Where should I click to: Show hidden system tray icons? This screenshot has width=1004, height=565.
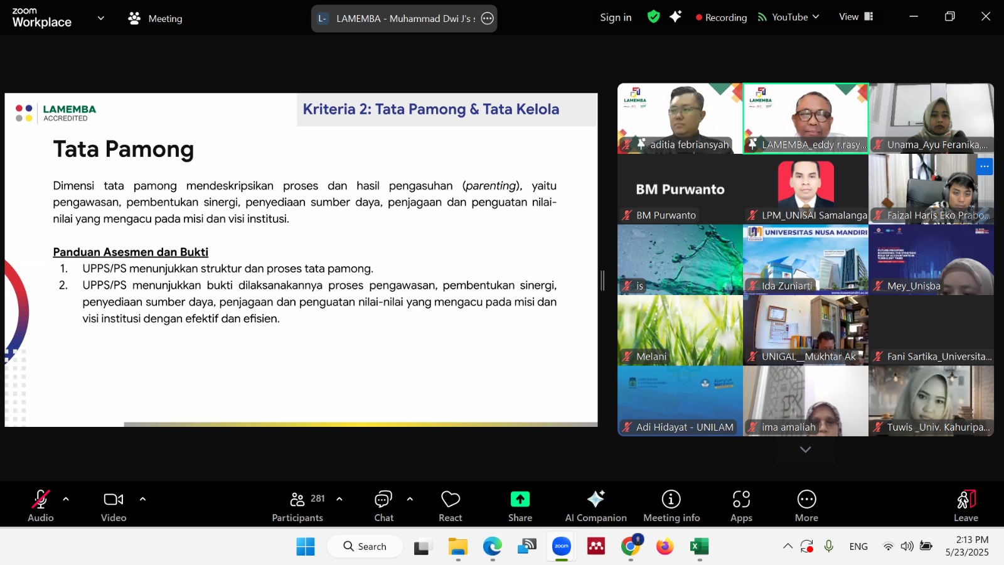pyautogui.click(x=788, y=546)
